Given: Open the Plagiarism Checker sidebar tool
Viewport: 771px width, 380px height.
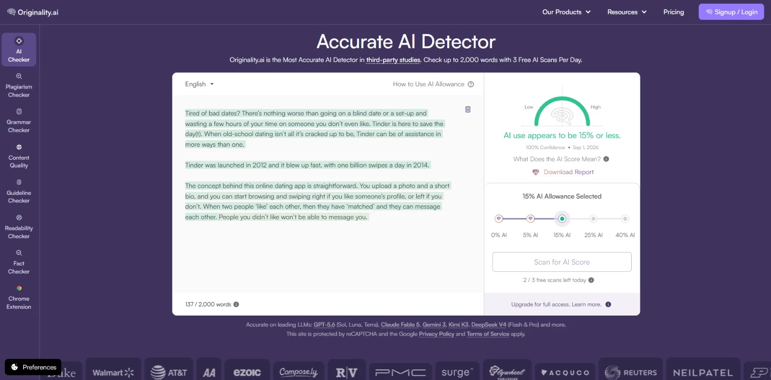Looking at the screenshot, I should (x=19, y=85).
